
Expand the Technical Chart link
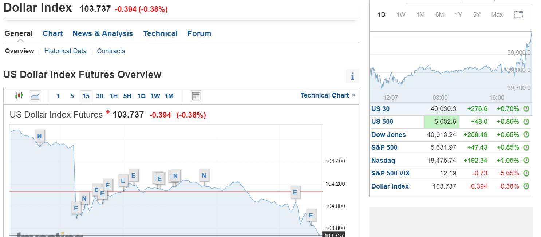(x=328, y=95)
